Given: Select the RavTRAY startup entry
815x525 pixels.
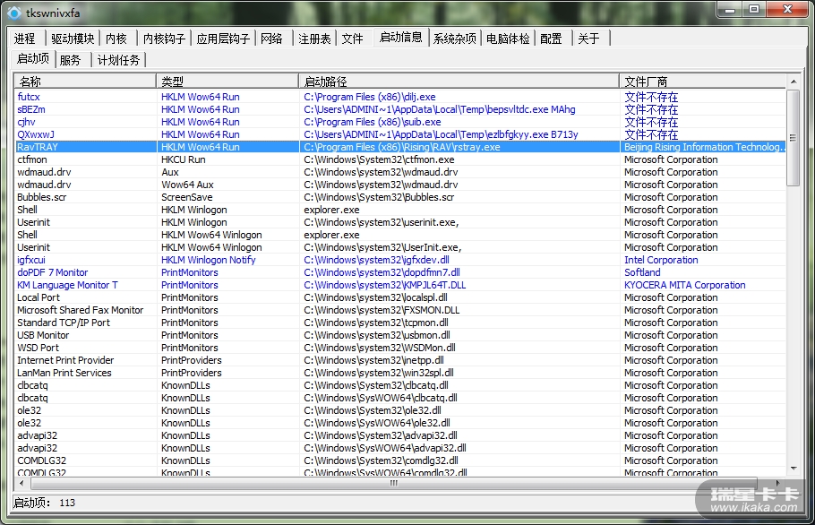Looking at the screenshot, I should click(x=39, y=147).
